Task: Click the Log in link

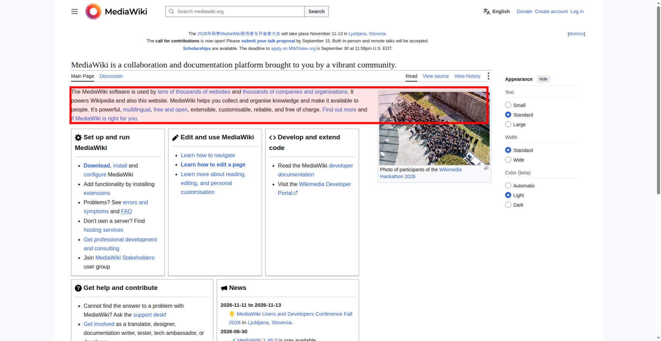Action: (x=577, y=12)
